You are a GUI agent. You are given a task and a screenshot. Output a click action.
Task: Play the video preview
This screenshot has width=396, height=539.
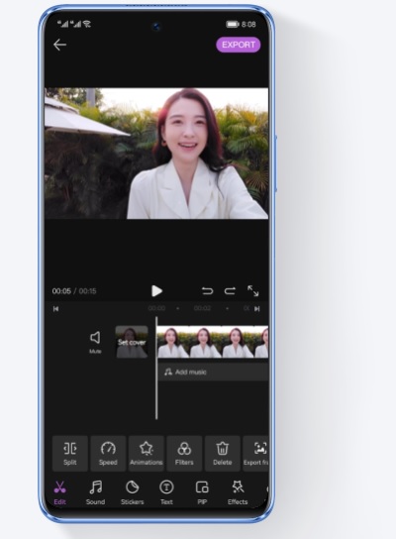tap(156, 291)
